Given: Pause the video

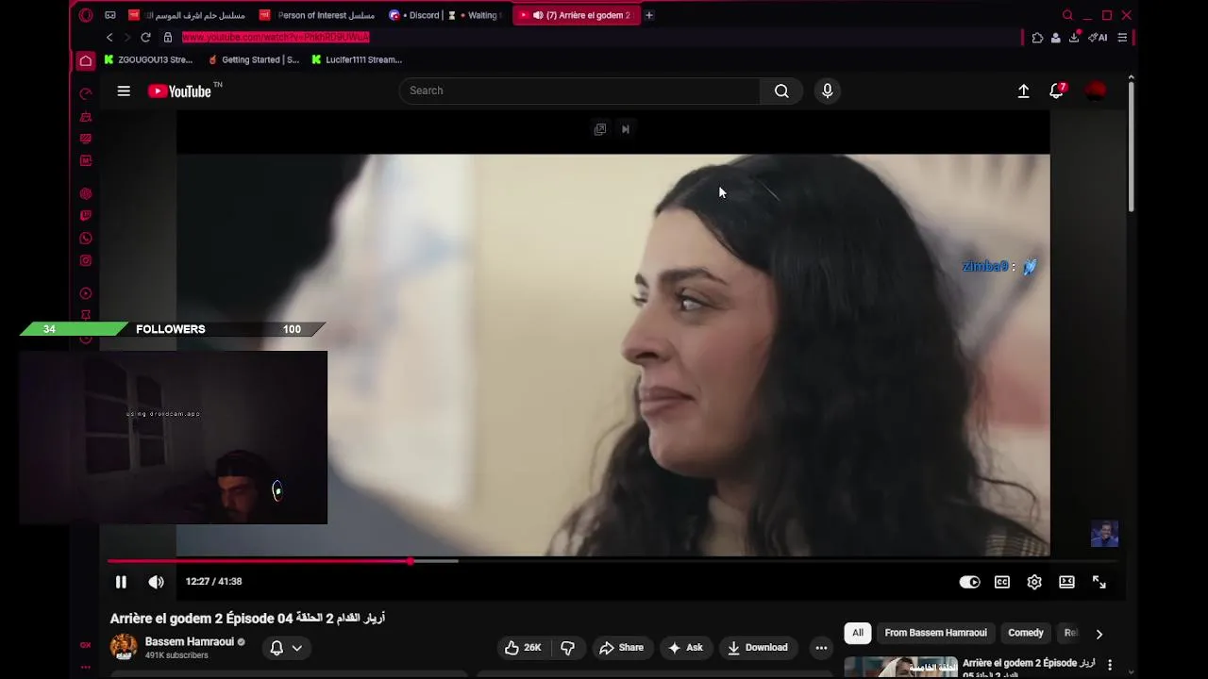Looking at the screenshot, I should 121,582.
